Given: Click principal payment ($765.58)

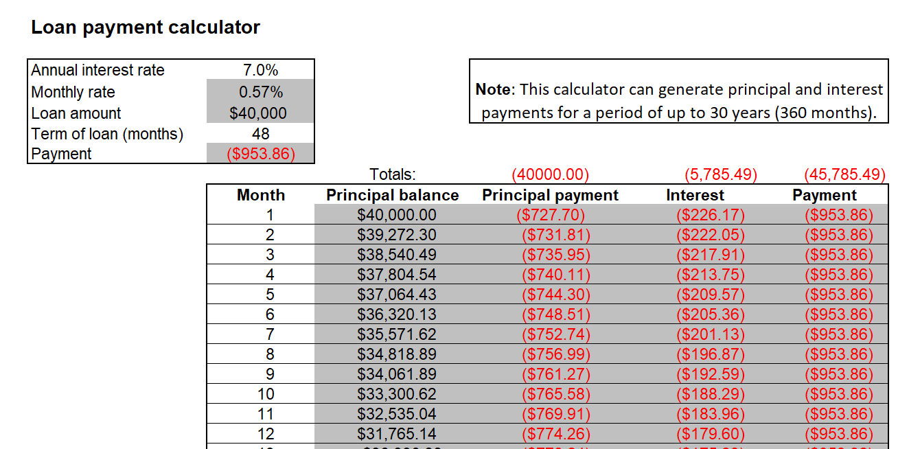Looking at the screenshot, I should pyautogui.click(x=556, y=394).
